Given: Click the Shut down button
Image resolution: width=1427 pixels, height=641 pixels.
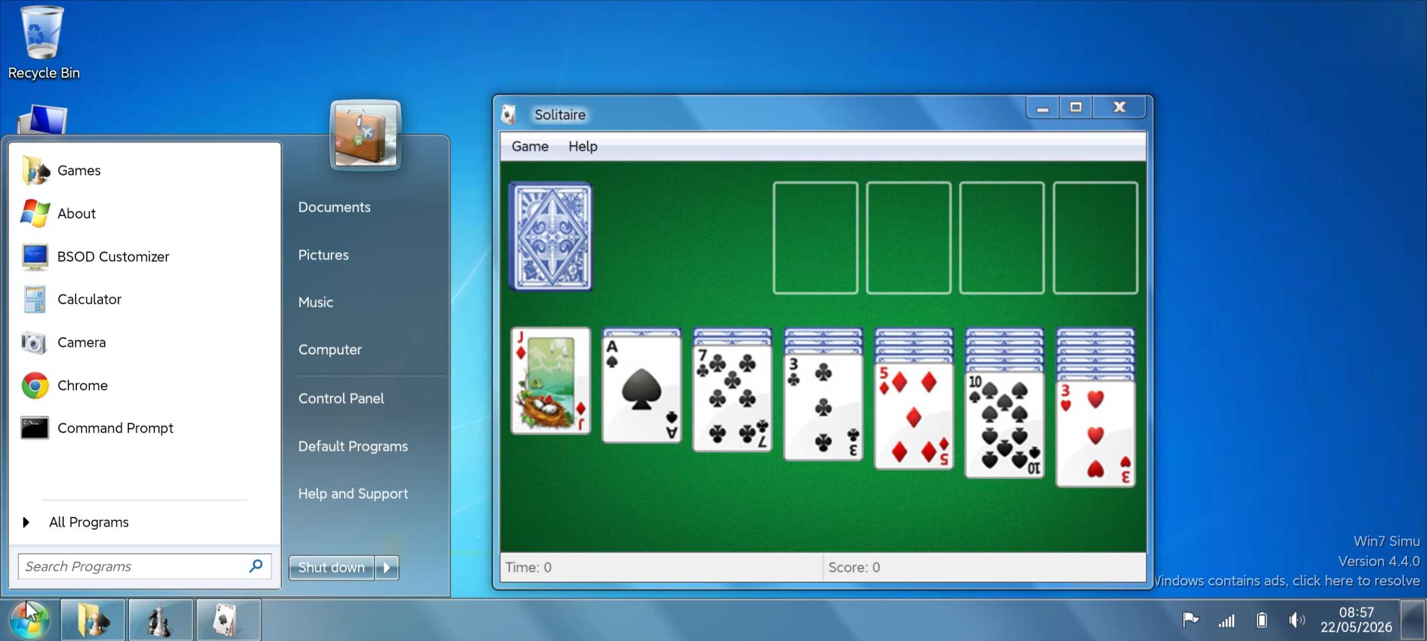Looking at the screenshot, I should (332, 568).
